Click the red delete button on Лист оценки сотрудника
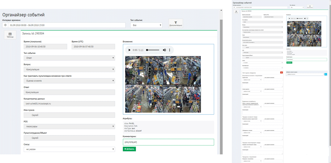Image resolution: width=331 pixels, height=163 pixels. click(281, 72)
